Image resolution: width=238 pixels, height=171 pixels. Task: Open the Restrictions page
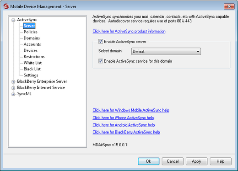tap(34, 57)
